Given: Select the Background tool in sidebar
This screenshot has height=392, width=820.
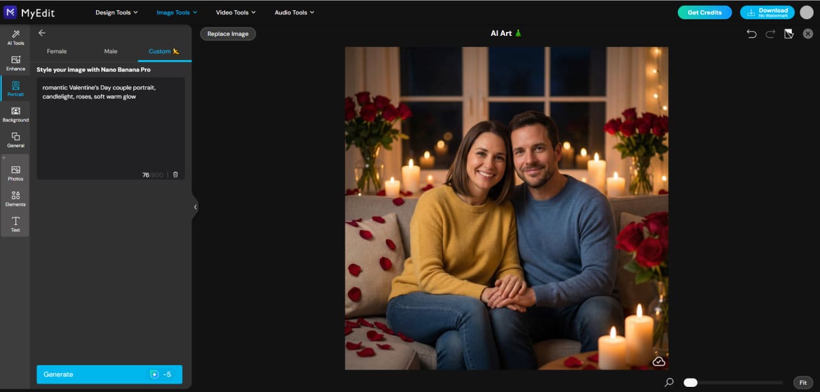Looking at the screenshot, I should [15, 114].
